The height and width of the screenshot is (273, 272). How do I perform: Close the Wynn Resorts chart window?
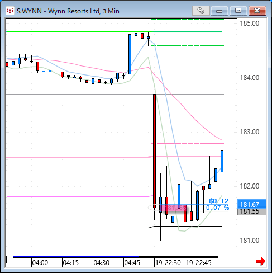tap(257, 11)
